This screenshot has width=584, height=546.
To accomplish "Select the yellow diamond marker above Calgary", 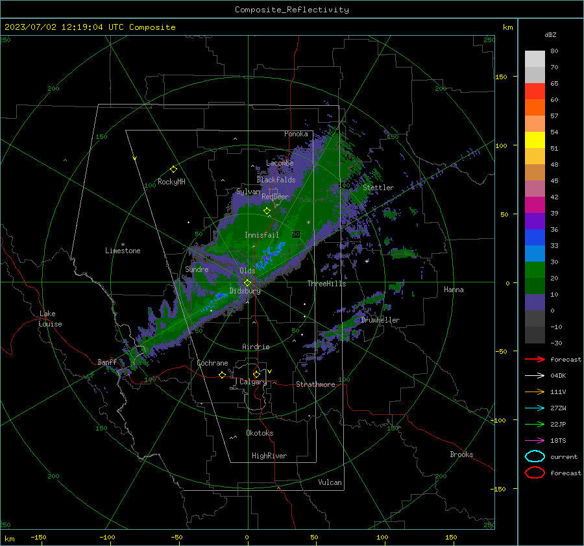I will pyautogui.click(x=256, y=374).
